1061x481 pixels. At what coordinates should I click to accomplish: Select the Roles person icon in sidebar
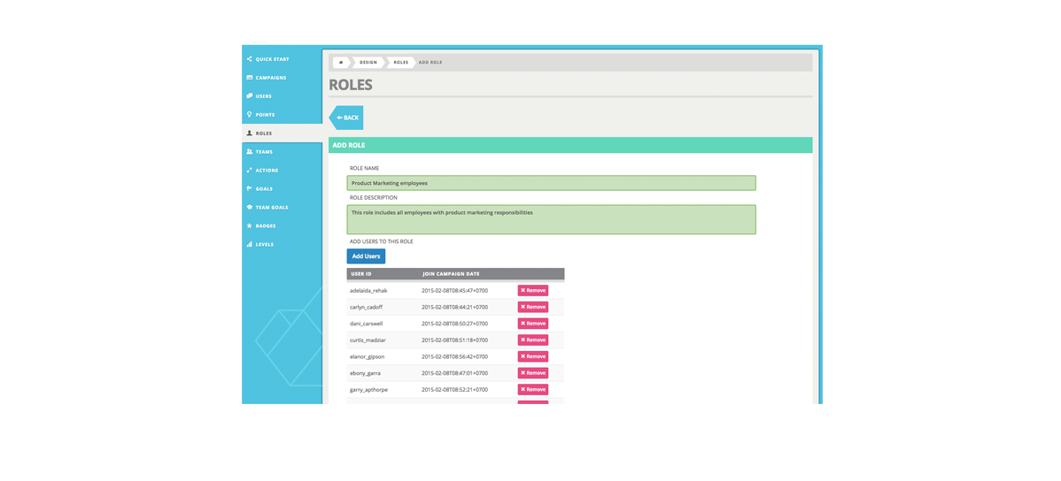tap(250, 134)
